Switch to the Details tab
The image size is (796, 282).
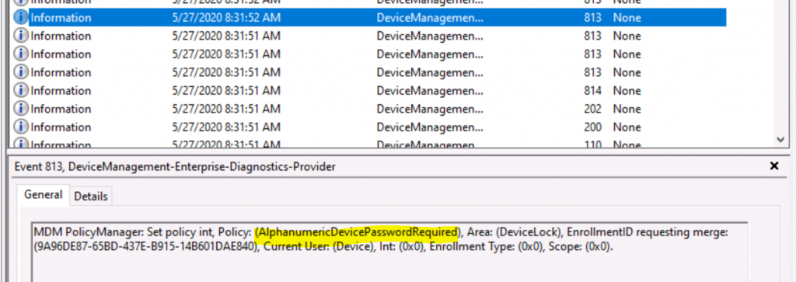tap(91, 197)
